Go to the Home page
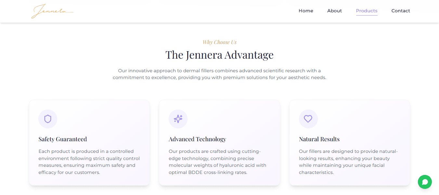Screen dimensions: 439x195 tap(306, 11)
